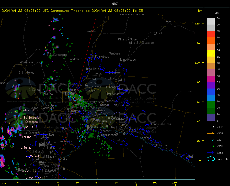Select the magenta 42 dBZ color swatch
The width and height of the screenshot is (230, 186).
pyautogui.click(x=211, y=79)
